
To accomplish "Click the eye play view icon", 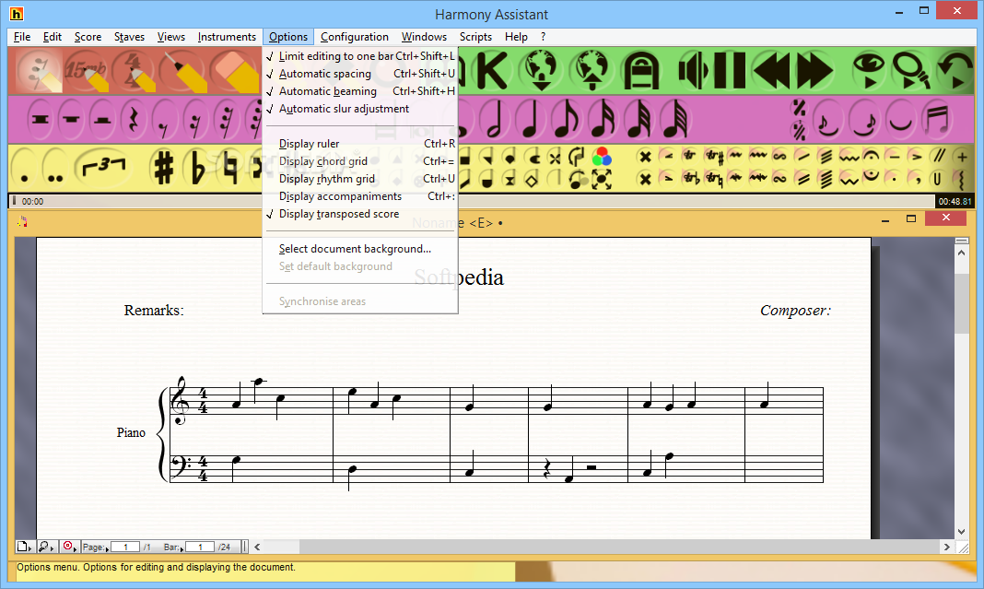I will tap(869, 70).
